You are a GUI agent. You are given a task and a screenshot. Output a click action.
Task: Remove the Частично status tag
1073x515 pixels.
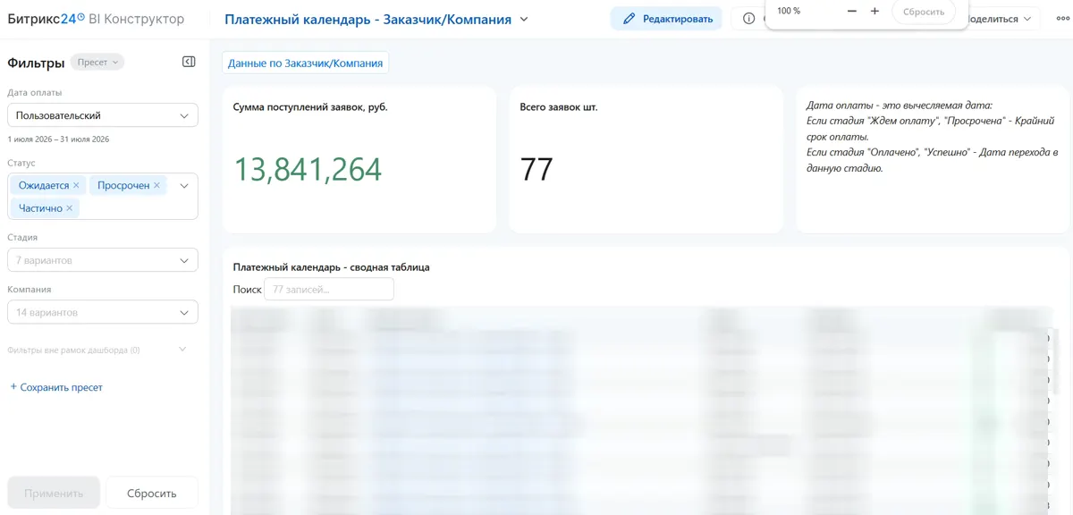click(x=69, y=207)
